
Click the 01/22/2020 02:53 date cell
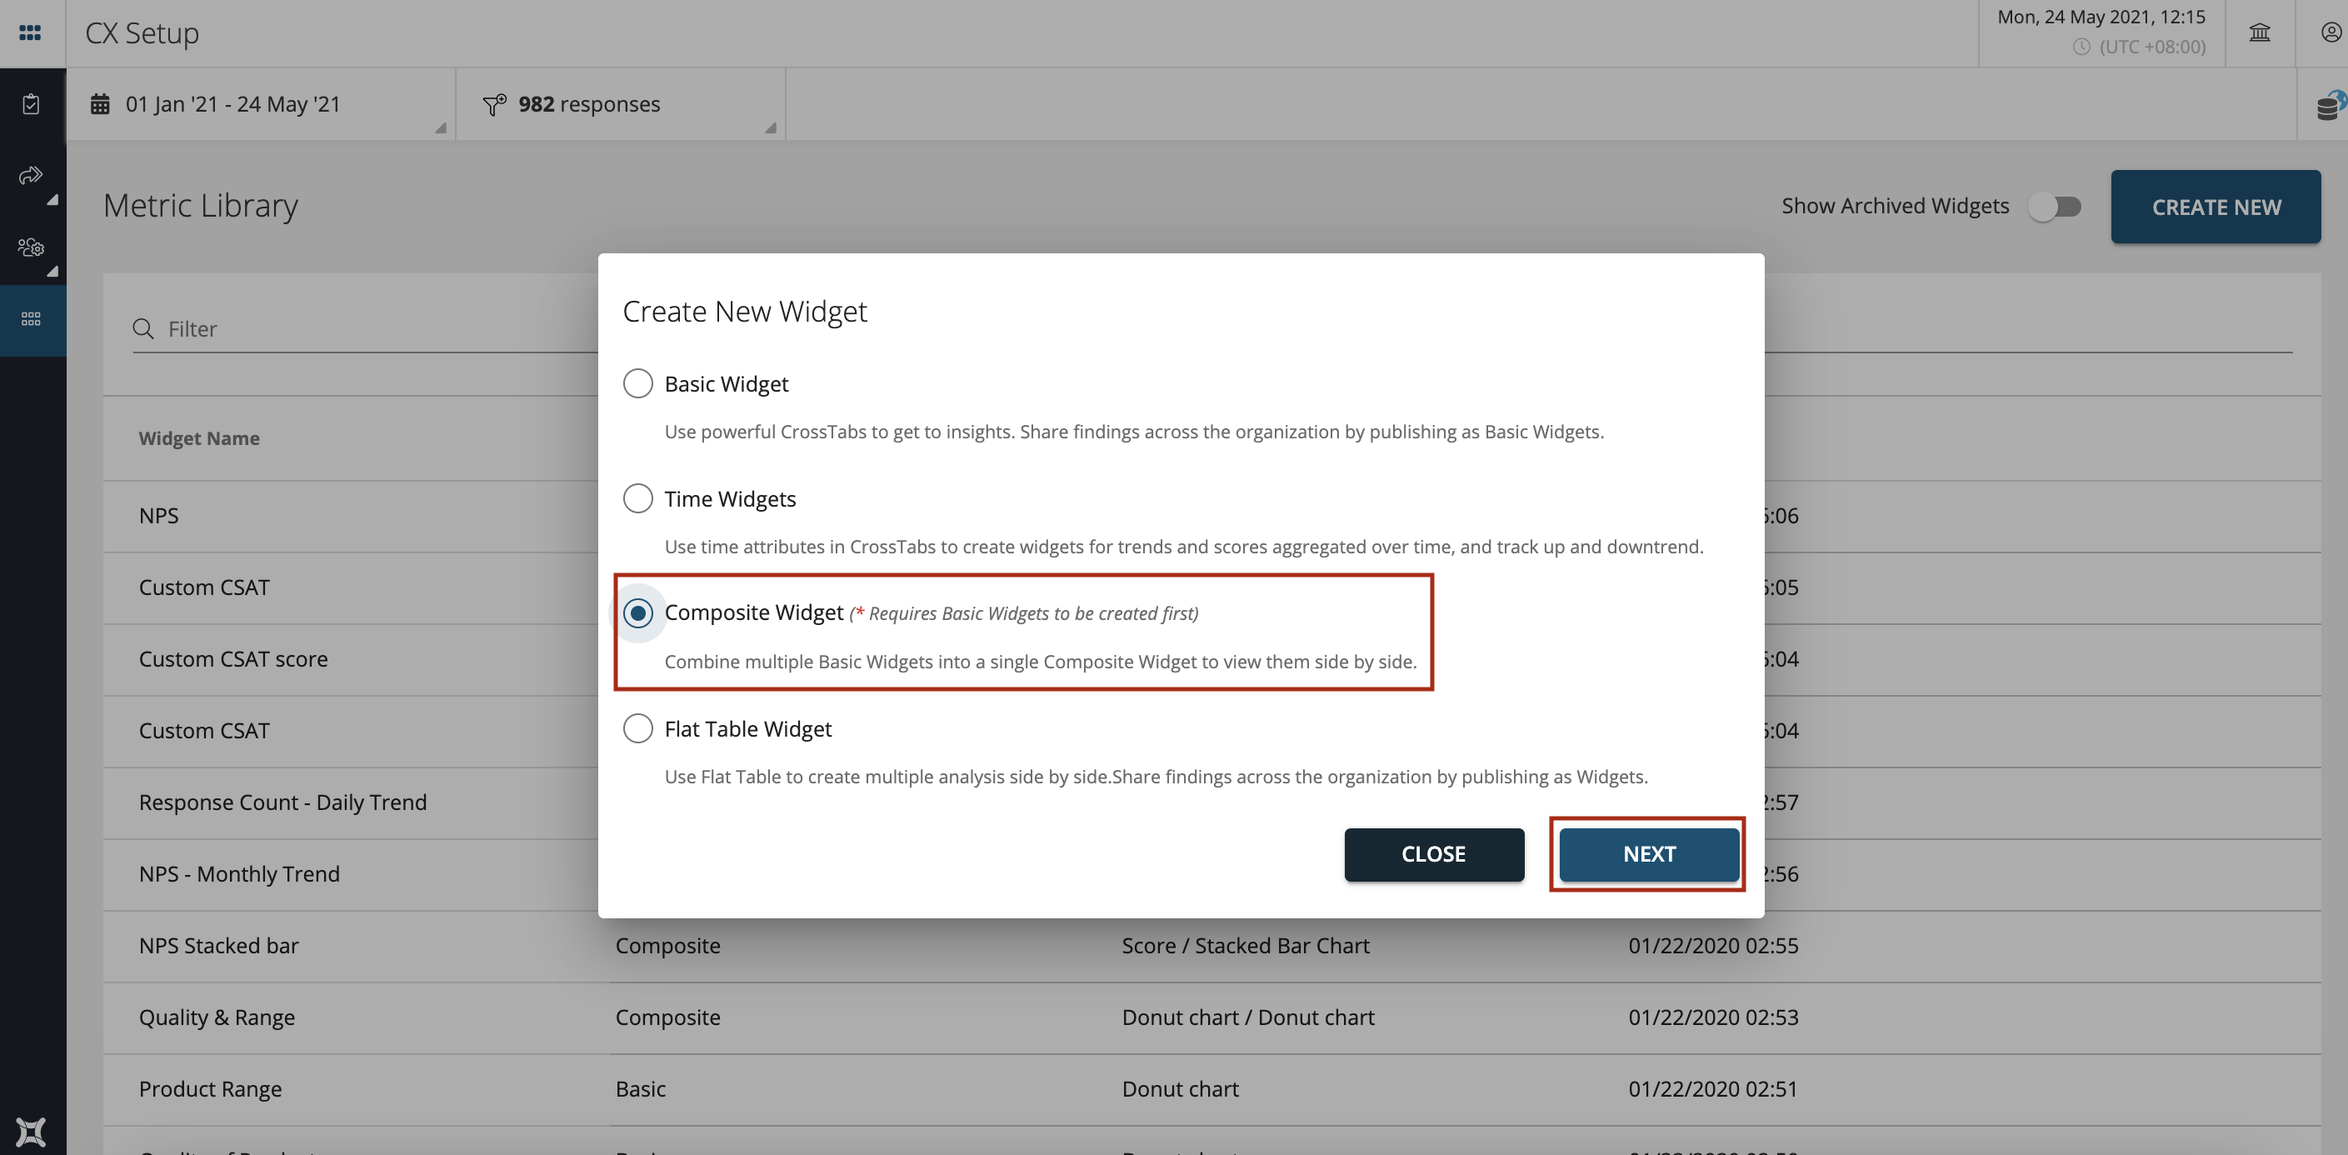pyautogui.click(x=1714, y=1017)
